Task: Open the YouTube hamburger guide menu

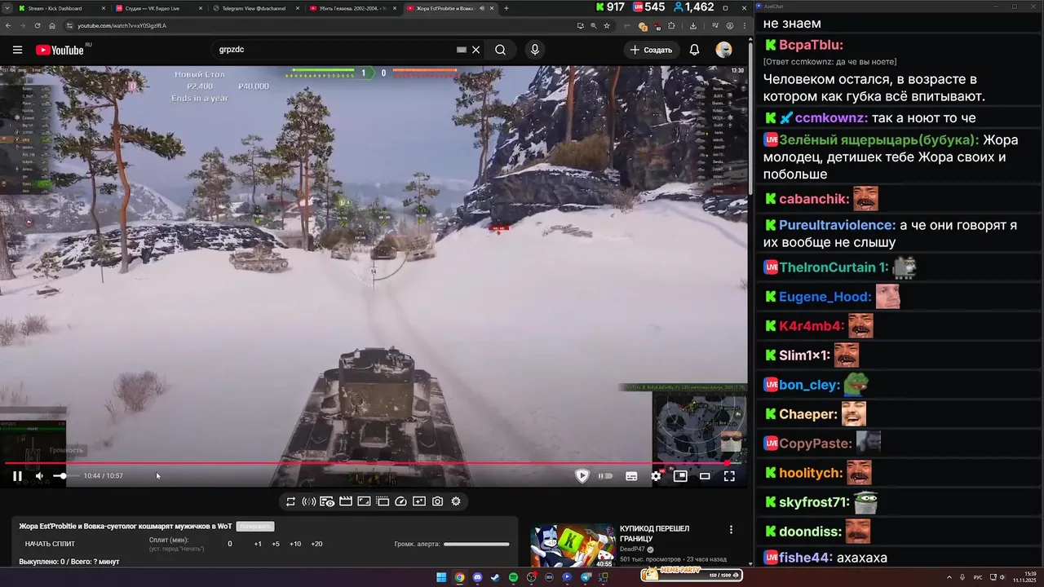Action: (17, 50)
